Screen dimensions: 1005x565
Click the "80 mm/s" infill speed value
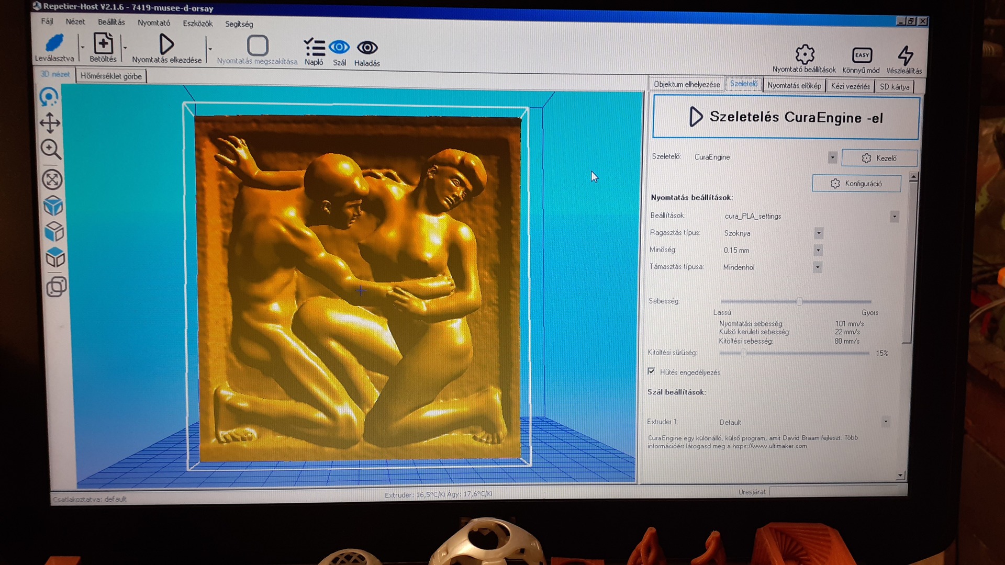(x=846, y=341)
